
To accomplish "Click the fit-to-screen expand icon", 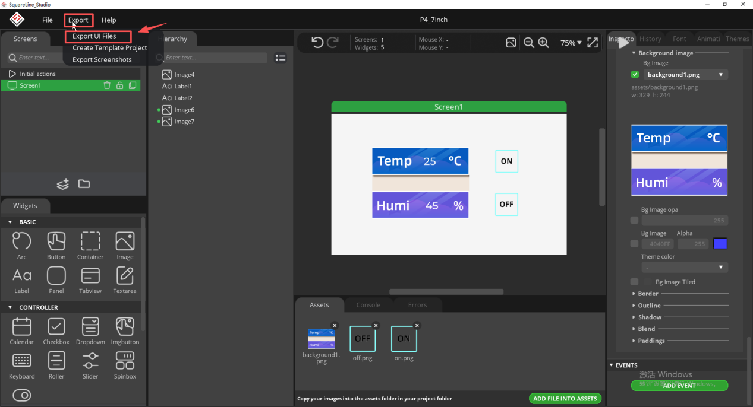I will pyautogui.click(x=593, y=43).
